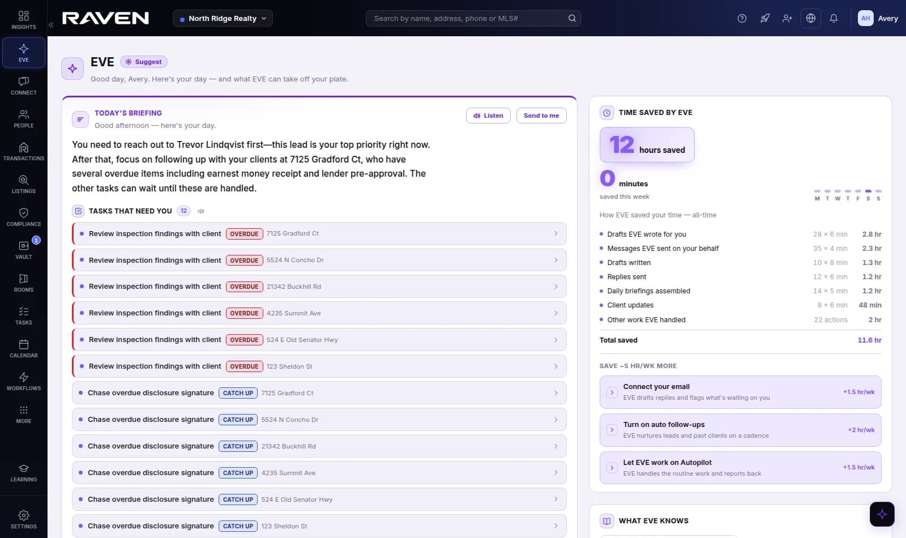This screenshot has width=906, height=538.
Task: Open Transactions from the sidebar
Action: tap(24, 151)
